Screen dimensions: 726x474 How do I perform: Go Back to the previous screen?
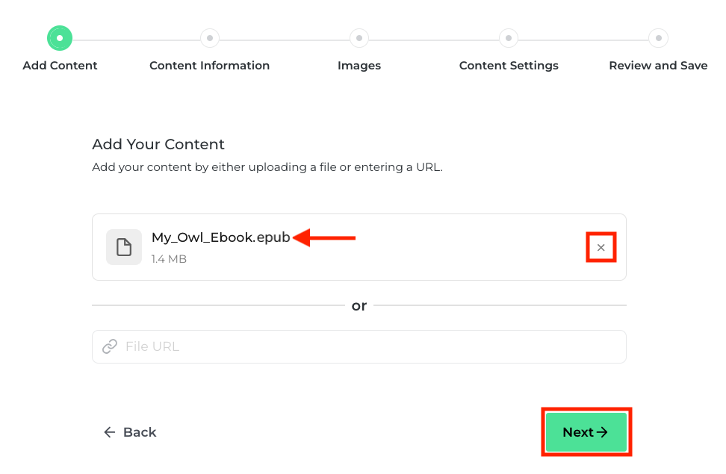[x=130, y=432]
